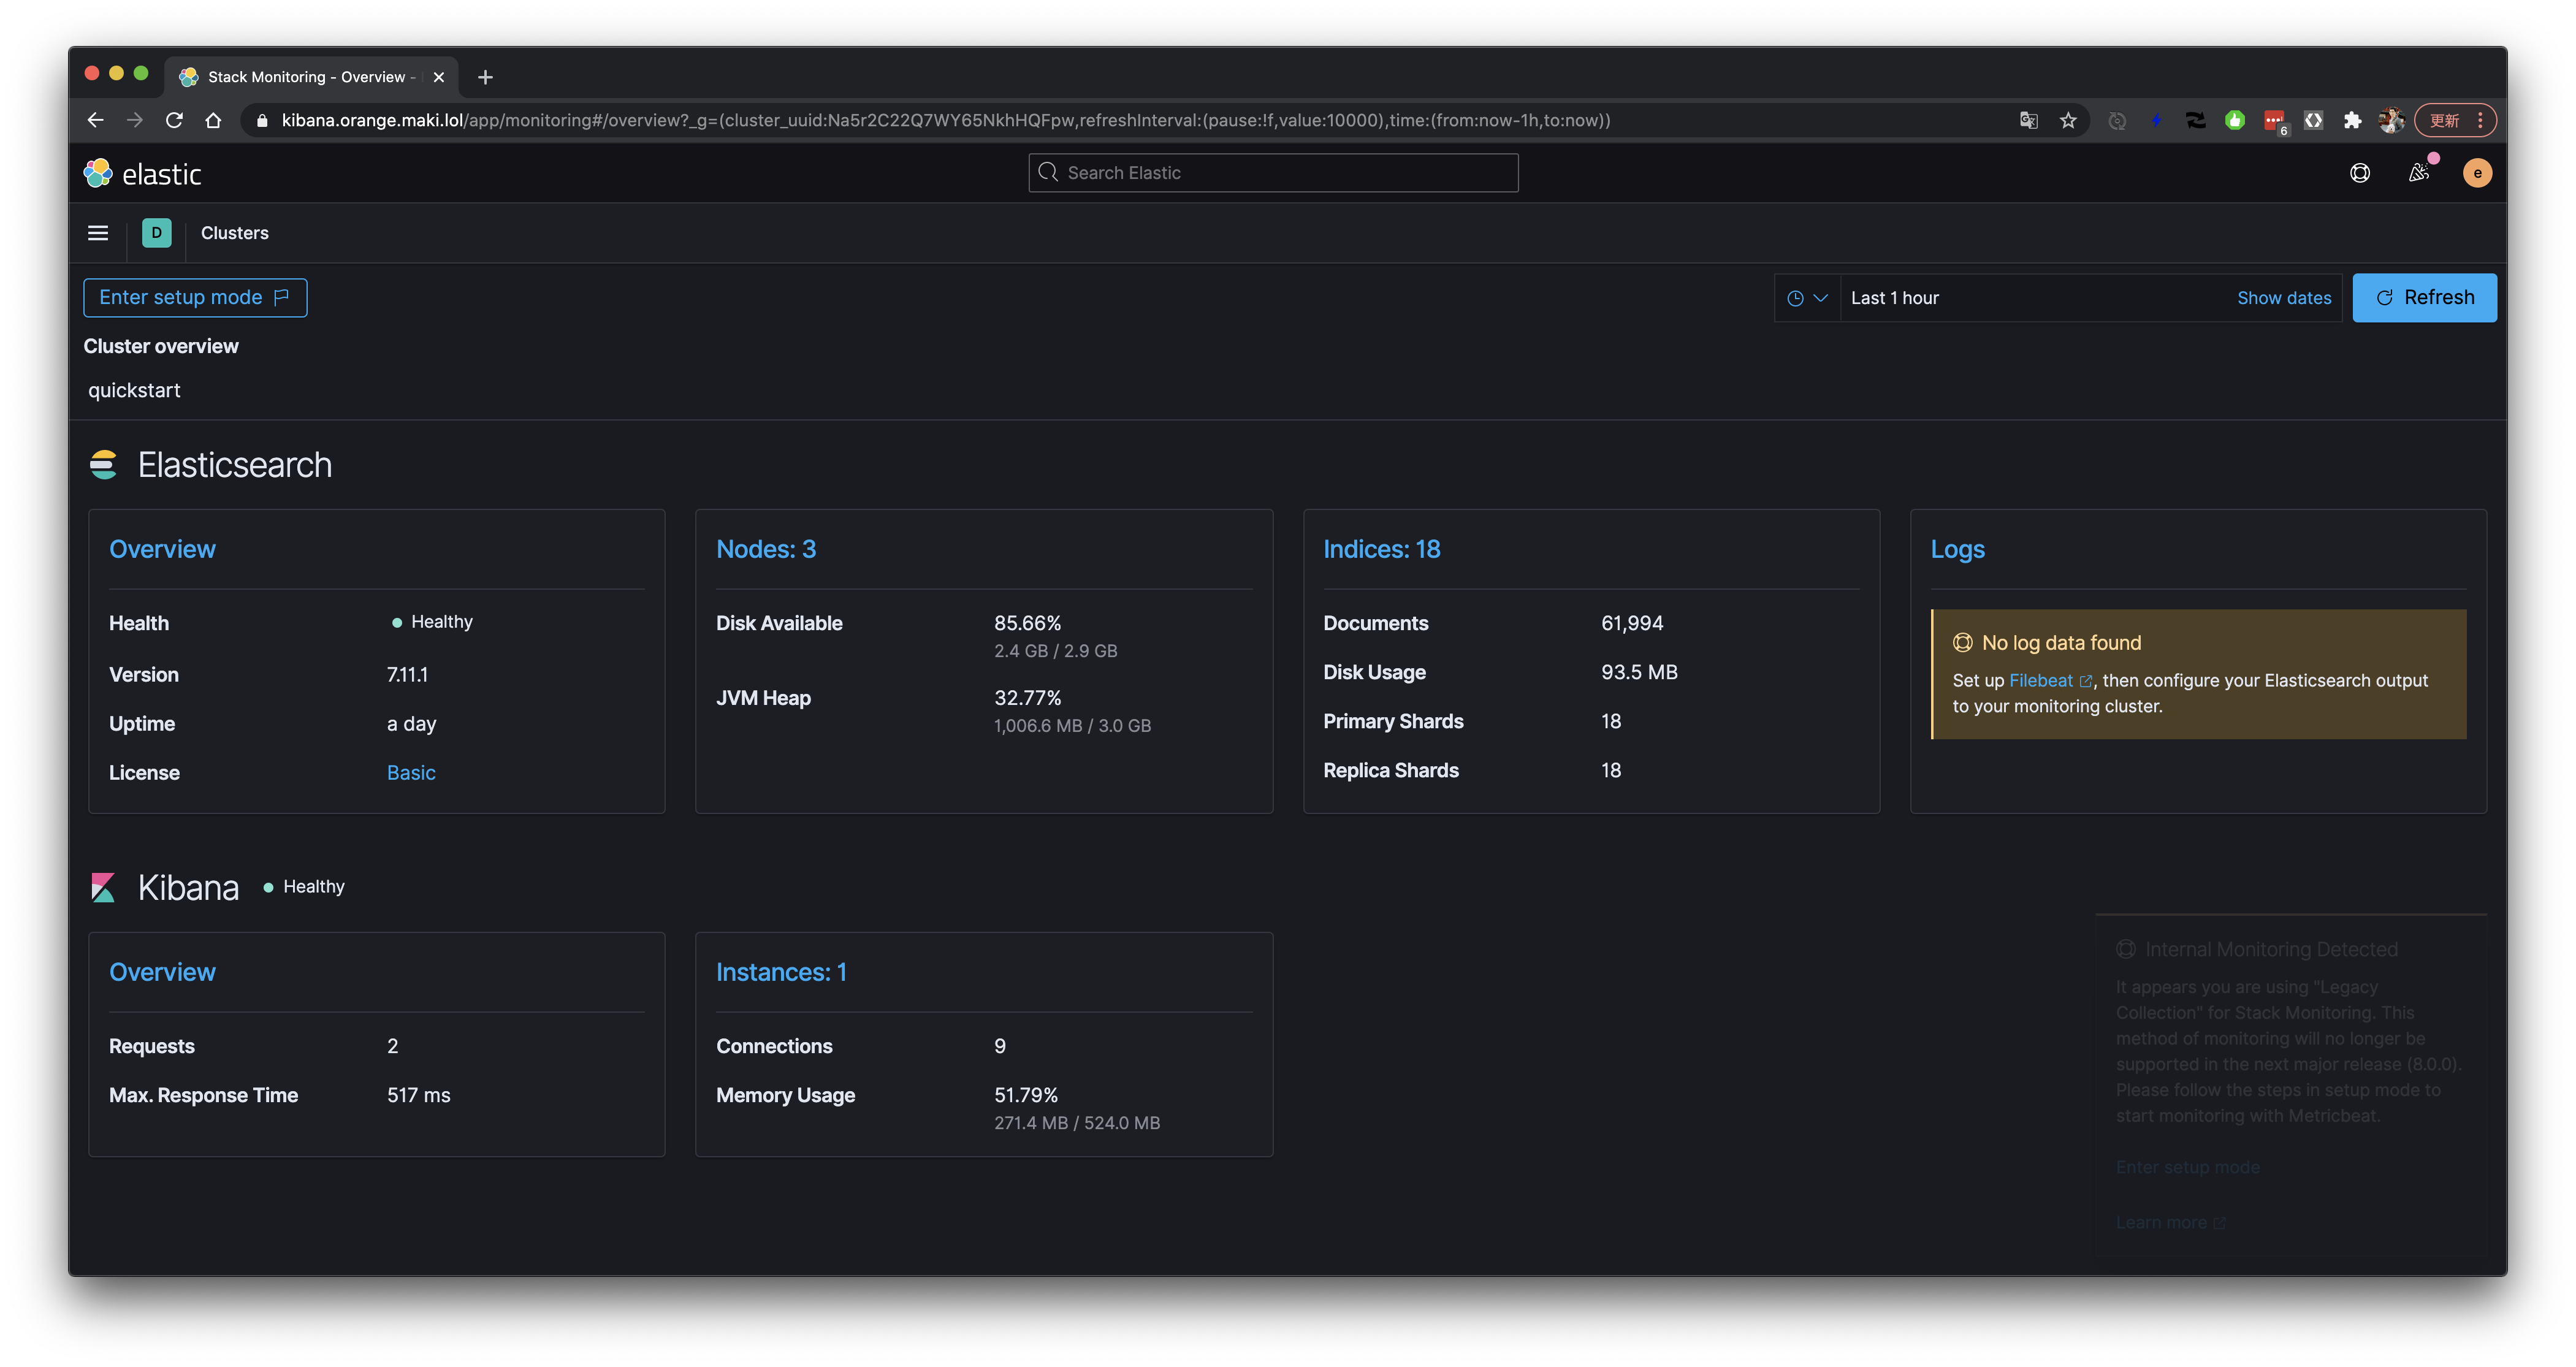Viewport: 2576px width, 1367px height.
Task: Click the quickstart cluster name
Action: [x=134, y=390]
